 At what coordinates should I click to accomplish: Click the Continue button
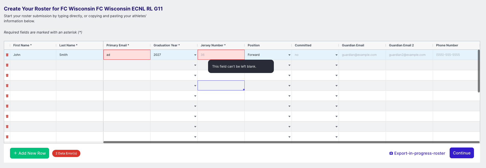[461, 153]
